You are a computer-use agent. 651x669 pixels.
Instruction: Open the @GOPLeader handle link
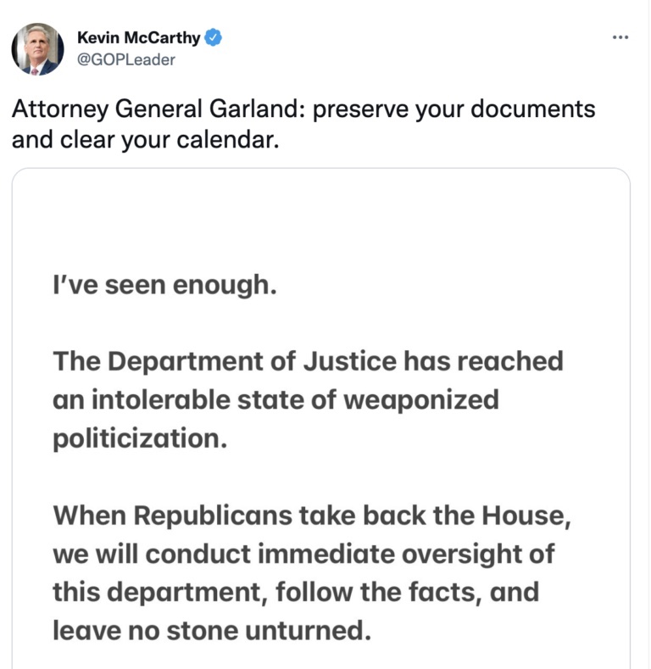[x=125, y=59]
